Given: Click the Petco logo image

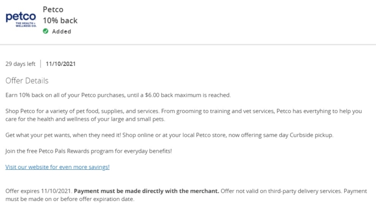Looking at the screenshot, I should pyautogui.click(x=21, y=20).
